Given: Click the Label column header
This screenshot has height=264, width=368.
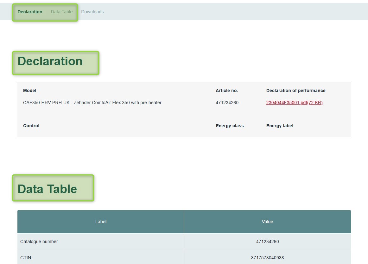Looking at the screenshot, I should 101,222.
